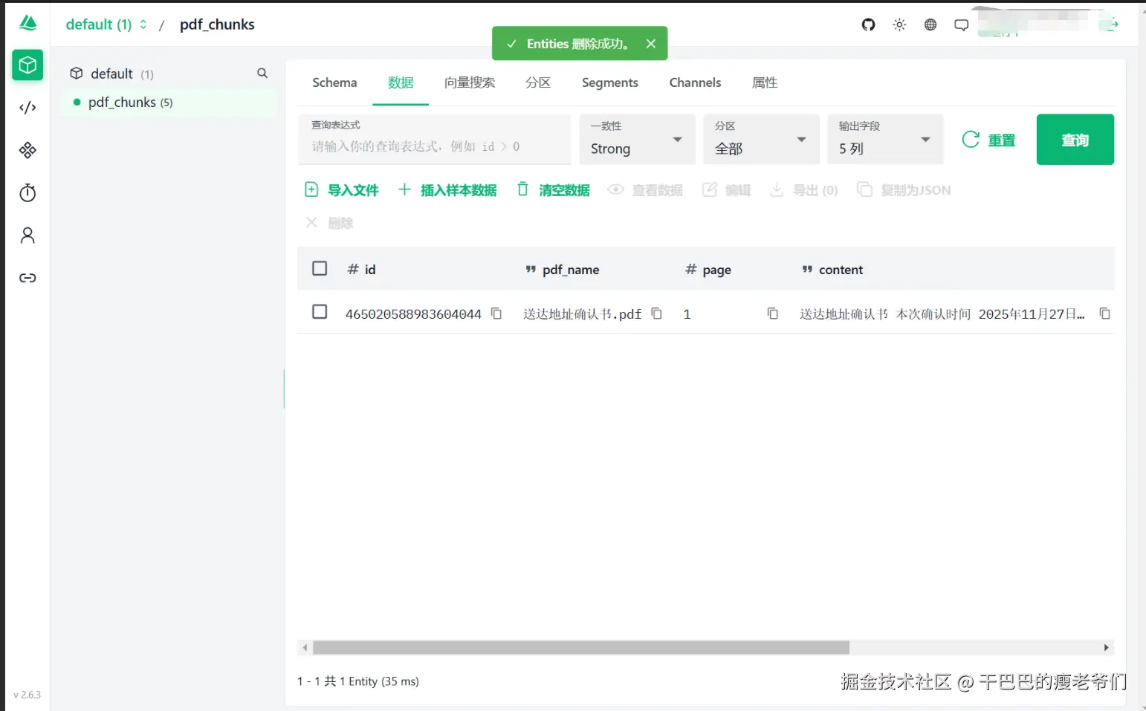This screenshot has width=1146, height=711.
Task: Focus the 查询表达式 input field
Action: (435, 140)
